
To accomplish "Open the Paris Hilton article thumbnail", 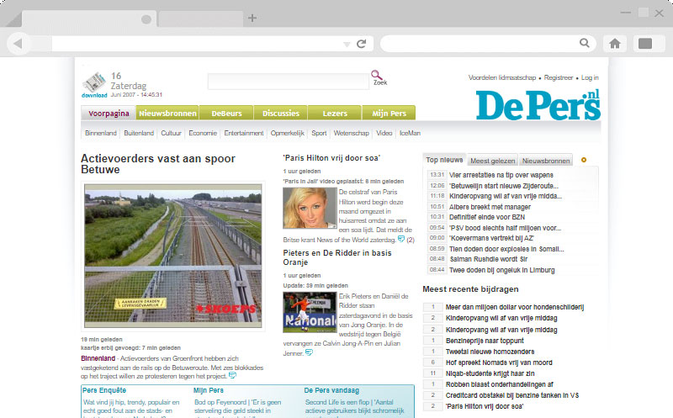I will pos(310,208).
